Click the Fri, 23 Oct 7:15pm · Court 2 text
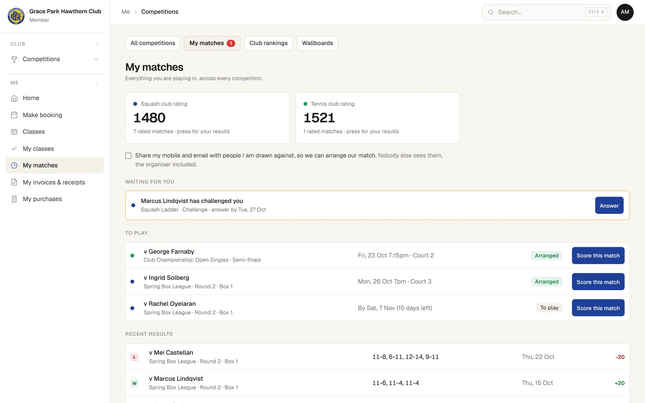 pos(396,256)
